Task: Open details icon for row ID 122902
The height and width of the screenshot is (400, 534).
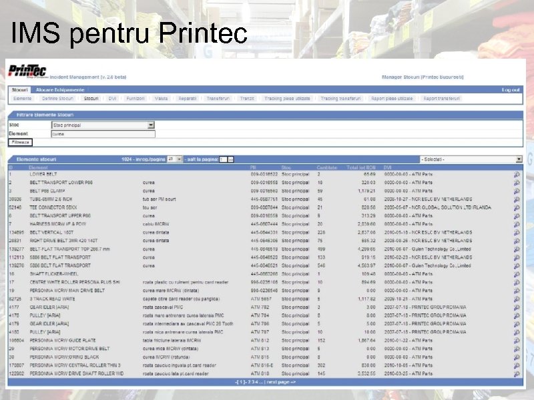Action: click(x=517, y=374)
